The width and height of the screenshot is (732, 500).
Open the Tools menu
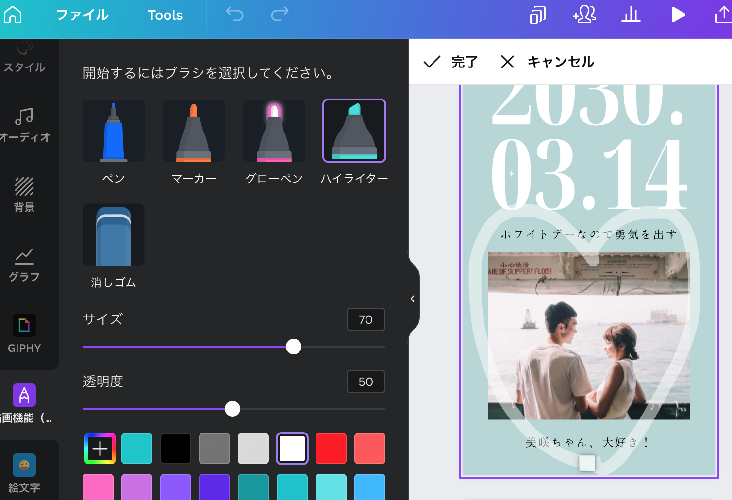[x=165, y=15]
